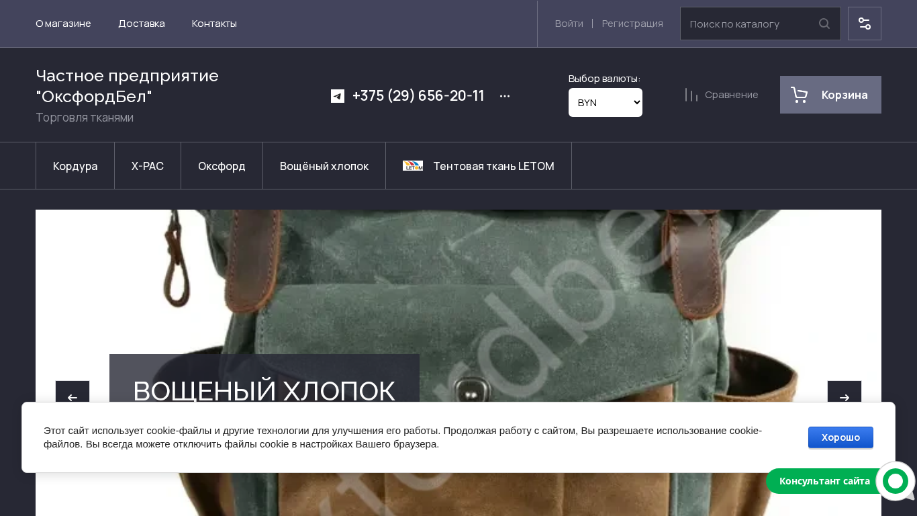The height and width of the screenshot is (516, 917).
Task: Click the search magnifier icon
Action: [x=824, y=24]
